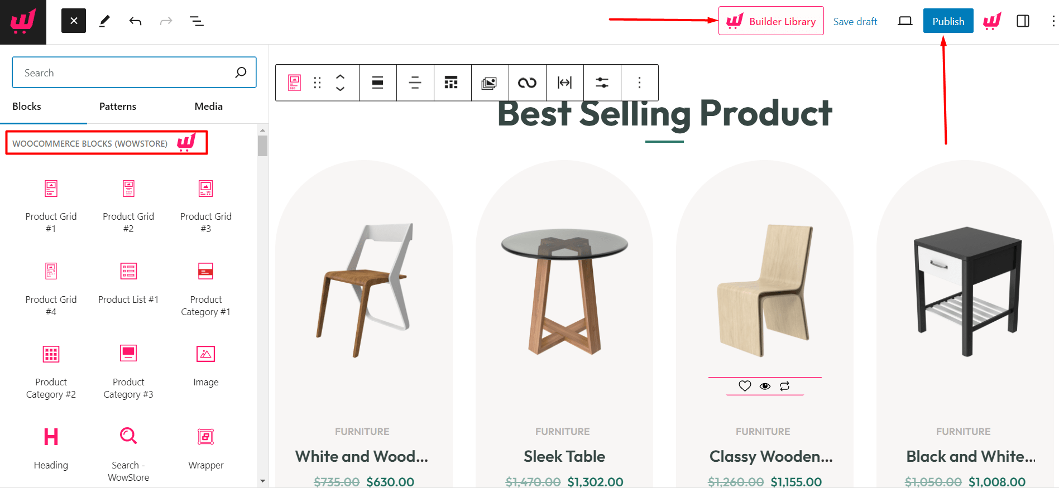Click FURNITURE category above Sleek Table
This screenshot has height=488, width=1059.
[x=563, y=432]
